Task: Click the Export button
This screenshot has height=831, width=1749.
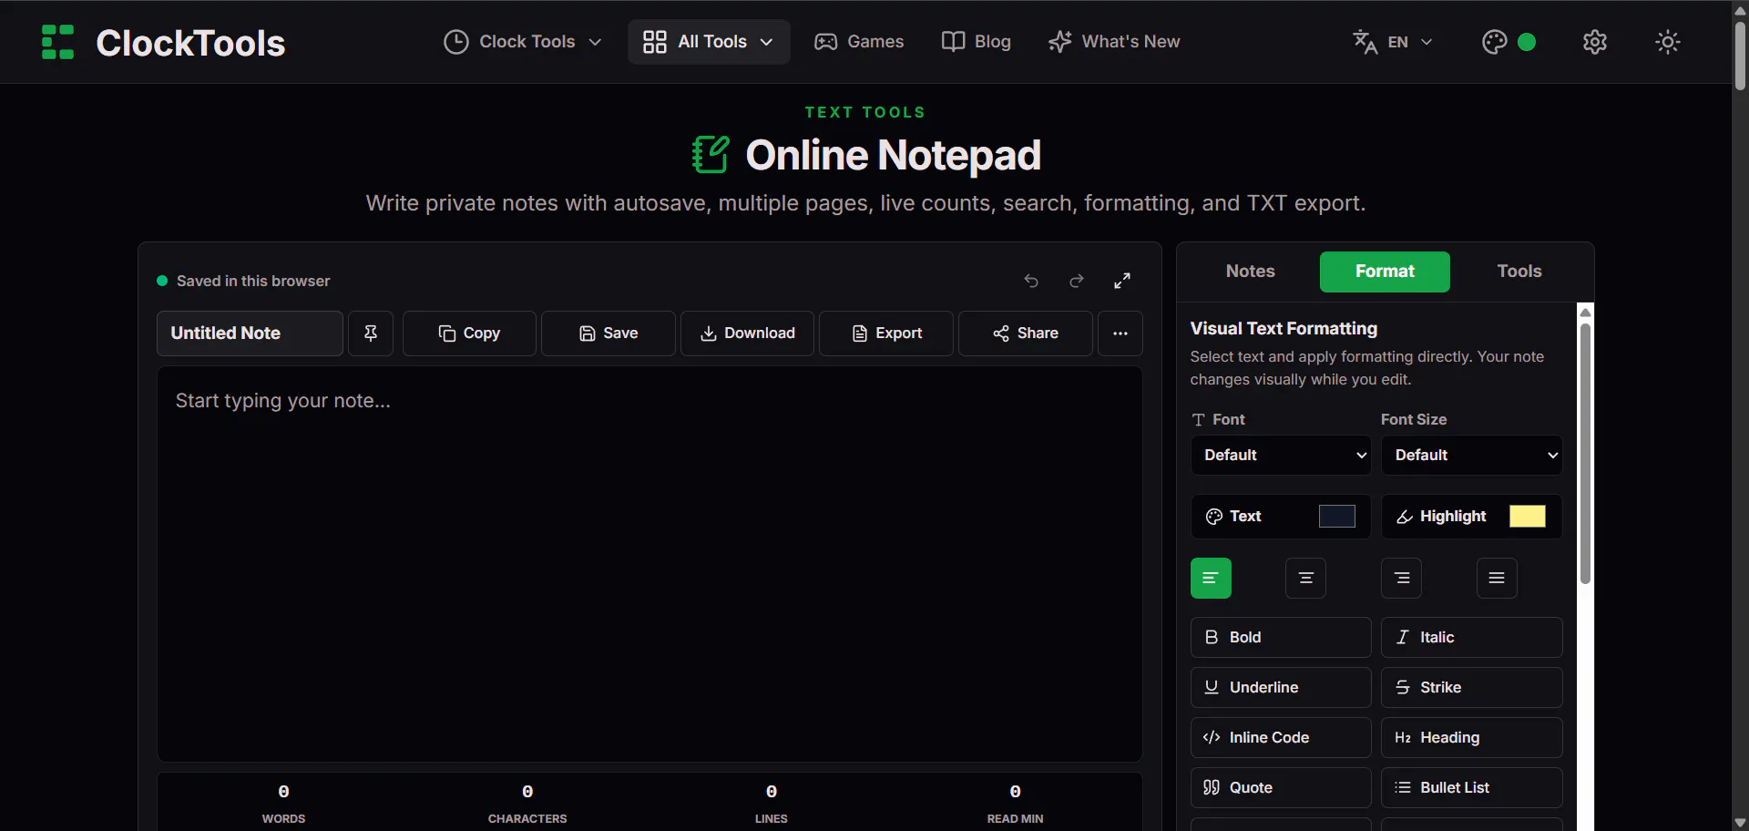Action: pyautogui.click(x=886, y=333)
